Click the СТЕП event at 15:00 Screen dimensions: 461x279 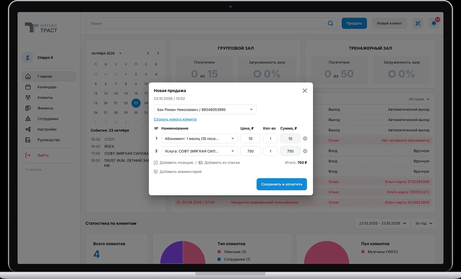(109, 139)
